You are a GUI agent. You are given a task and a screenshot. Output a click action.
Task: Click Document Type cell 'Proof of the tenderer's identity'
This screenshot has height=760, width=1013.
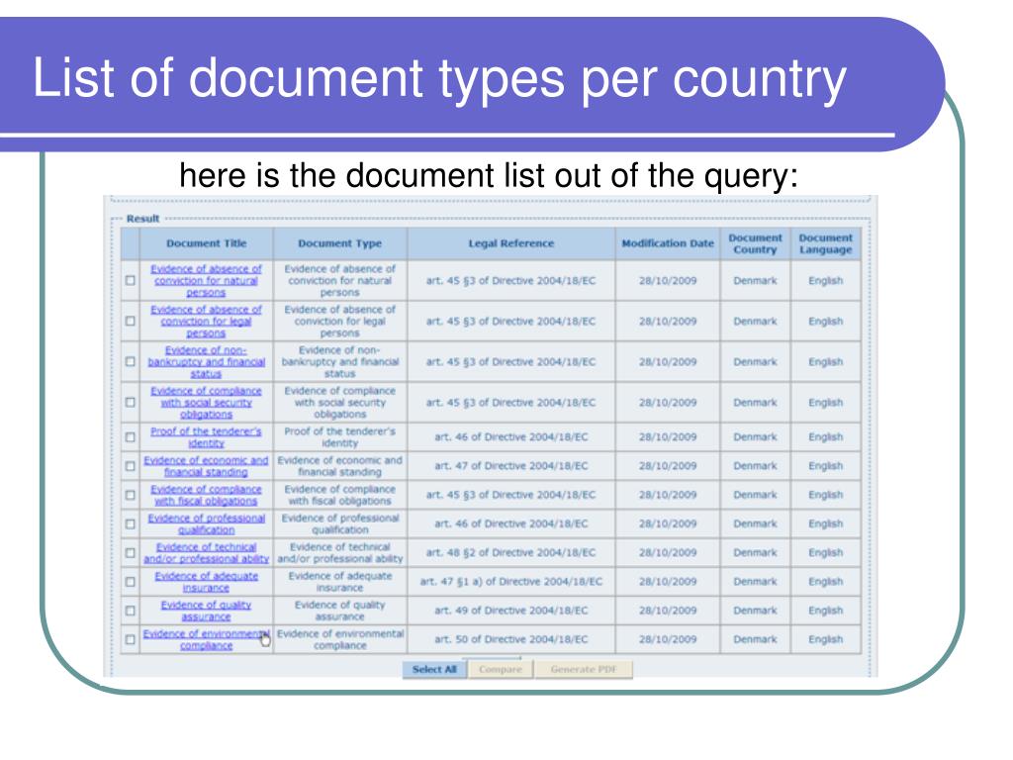[340, 436]
